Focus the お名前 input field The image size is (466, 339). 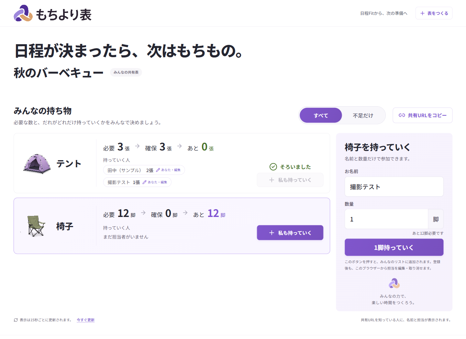(x=394, y=187)
